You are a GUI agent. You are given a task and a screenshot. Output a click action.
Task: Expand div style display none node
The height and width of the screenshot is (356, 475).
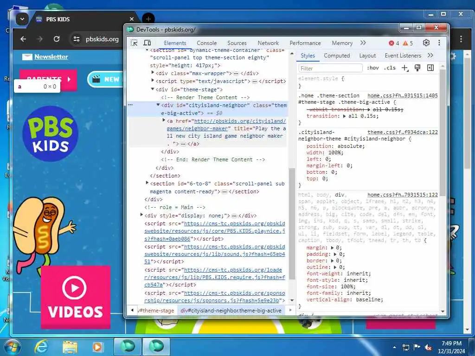tap(141, 215)
